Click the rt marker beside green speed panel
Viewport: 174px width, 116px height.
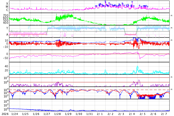pyautogui.click(x=171, y=16)
